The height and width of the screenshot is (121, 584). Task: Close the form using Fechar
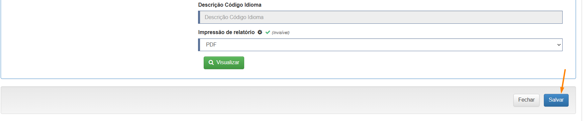pos(526,100)
